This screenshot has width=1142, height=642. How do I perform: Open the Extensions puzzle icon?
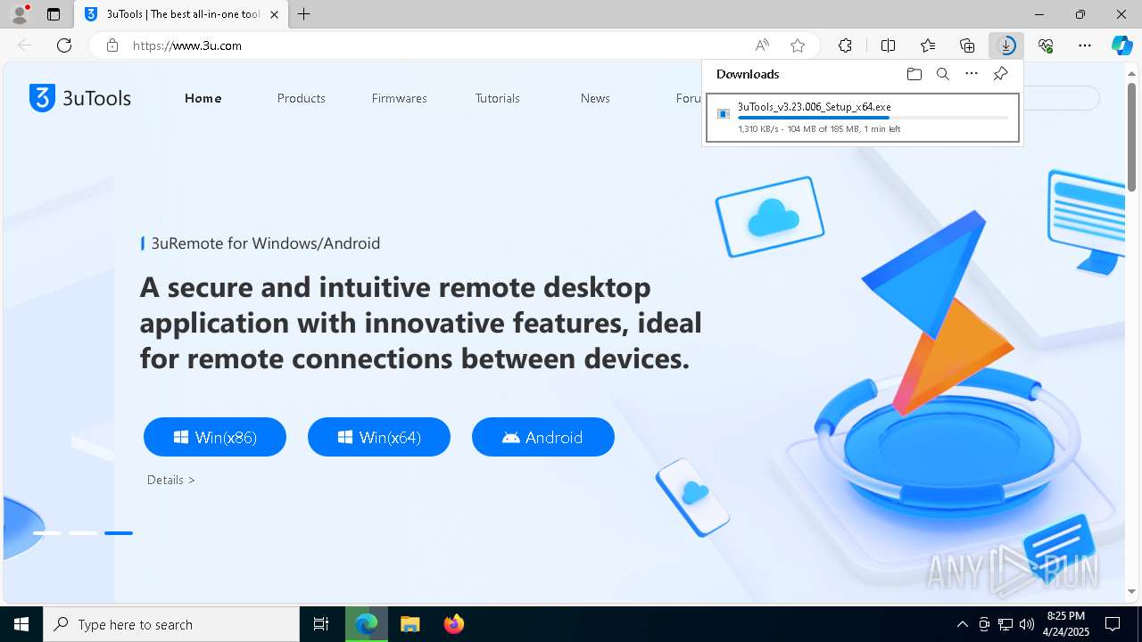pos(845,45)
